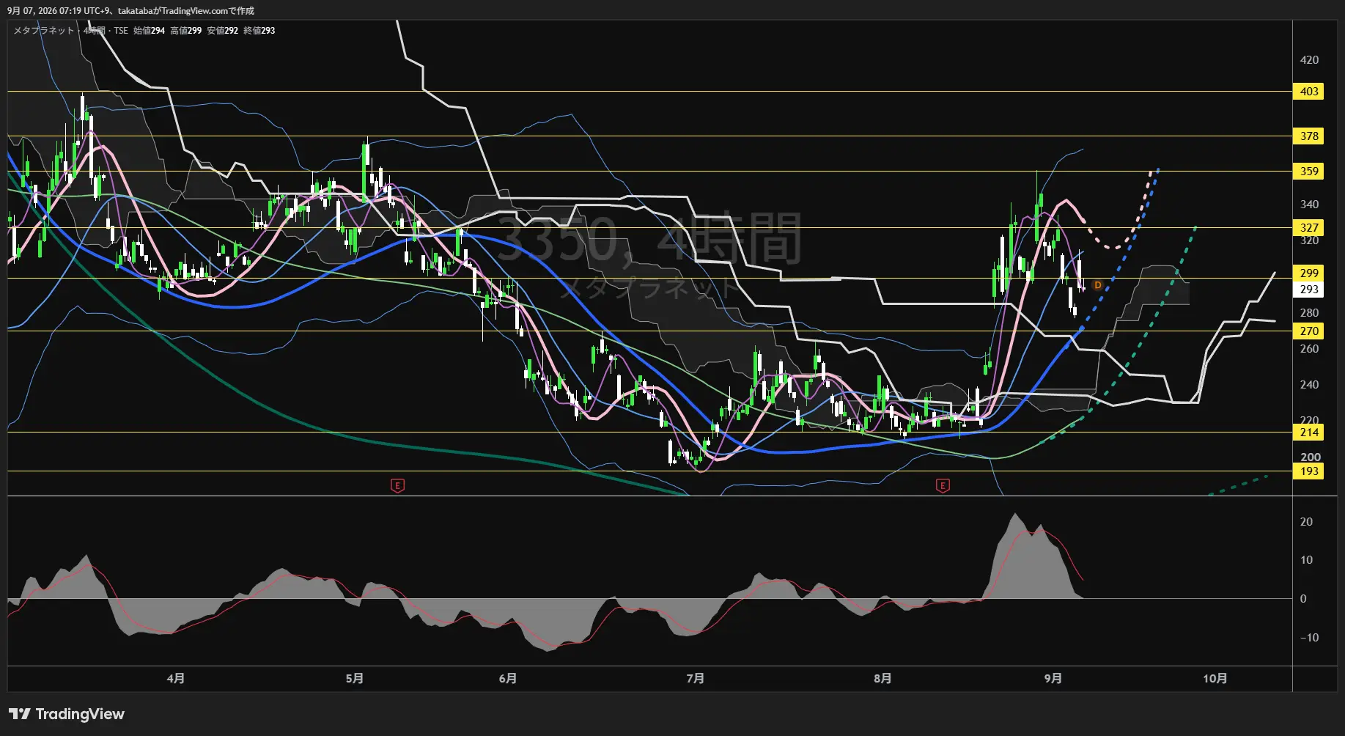Select the yellow 193 price label

click(x=1309, y=471)
